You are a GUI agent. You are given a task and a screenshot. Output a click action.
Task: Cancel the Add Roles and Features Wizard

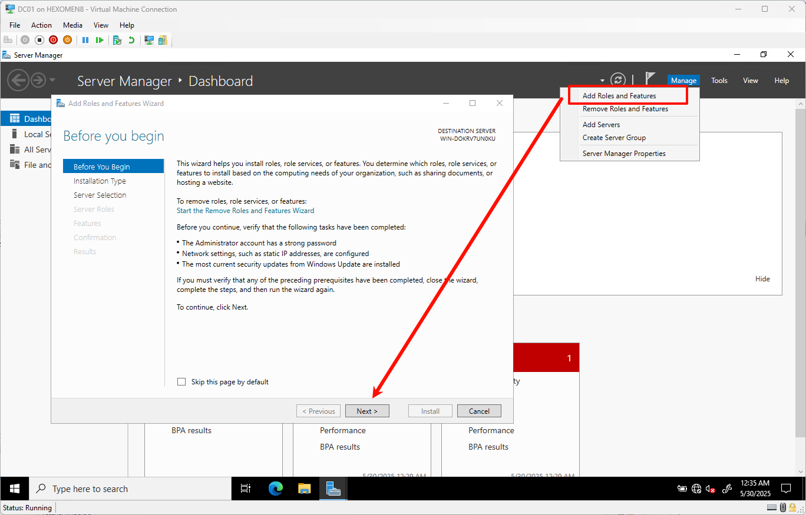(479, 411)
